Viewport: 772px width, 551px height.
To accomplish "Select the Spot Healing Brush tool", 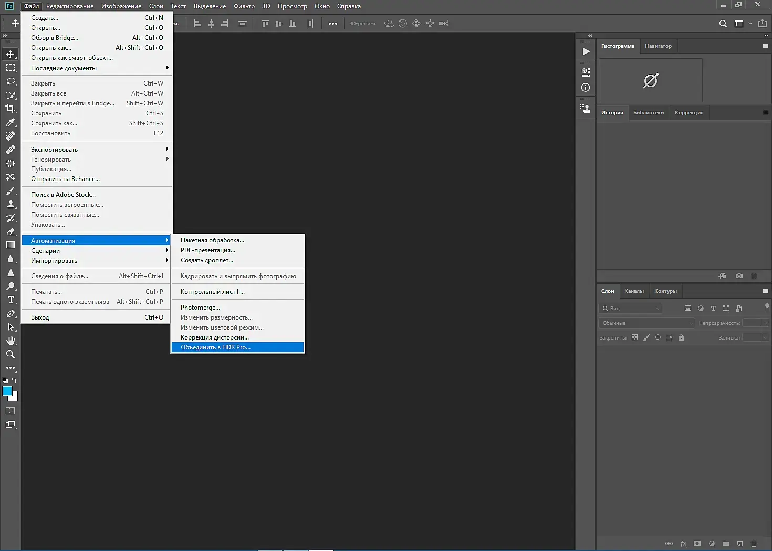I will (11, 136).
